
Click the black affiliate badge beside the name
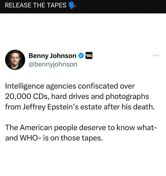click(89, 56)
